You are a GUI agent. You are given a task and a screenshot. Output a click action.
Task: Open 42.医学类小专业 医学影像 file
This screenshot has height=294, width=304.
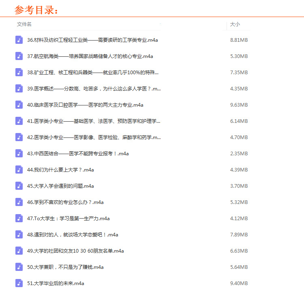94,137
